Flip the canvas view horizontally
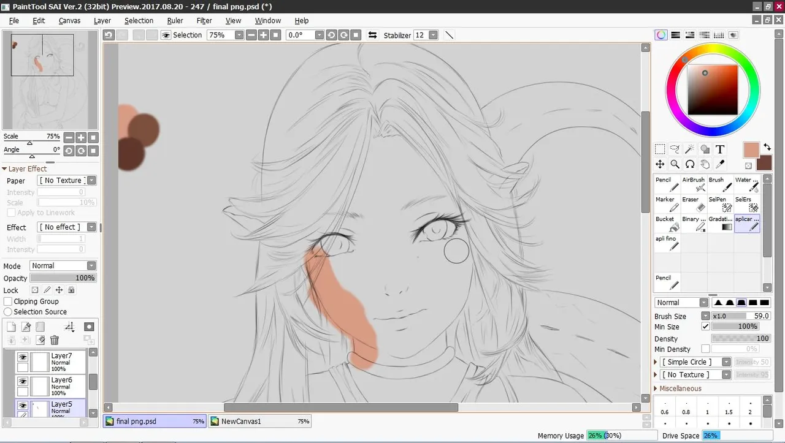785x443 pixels. click(372, 35)
